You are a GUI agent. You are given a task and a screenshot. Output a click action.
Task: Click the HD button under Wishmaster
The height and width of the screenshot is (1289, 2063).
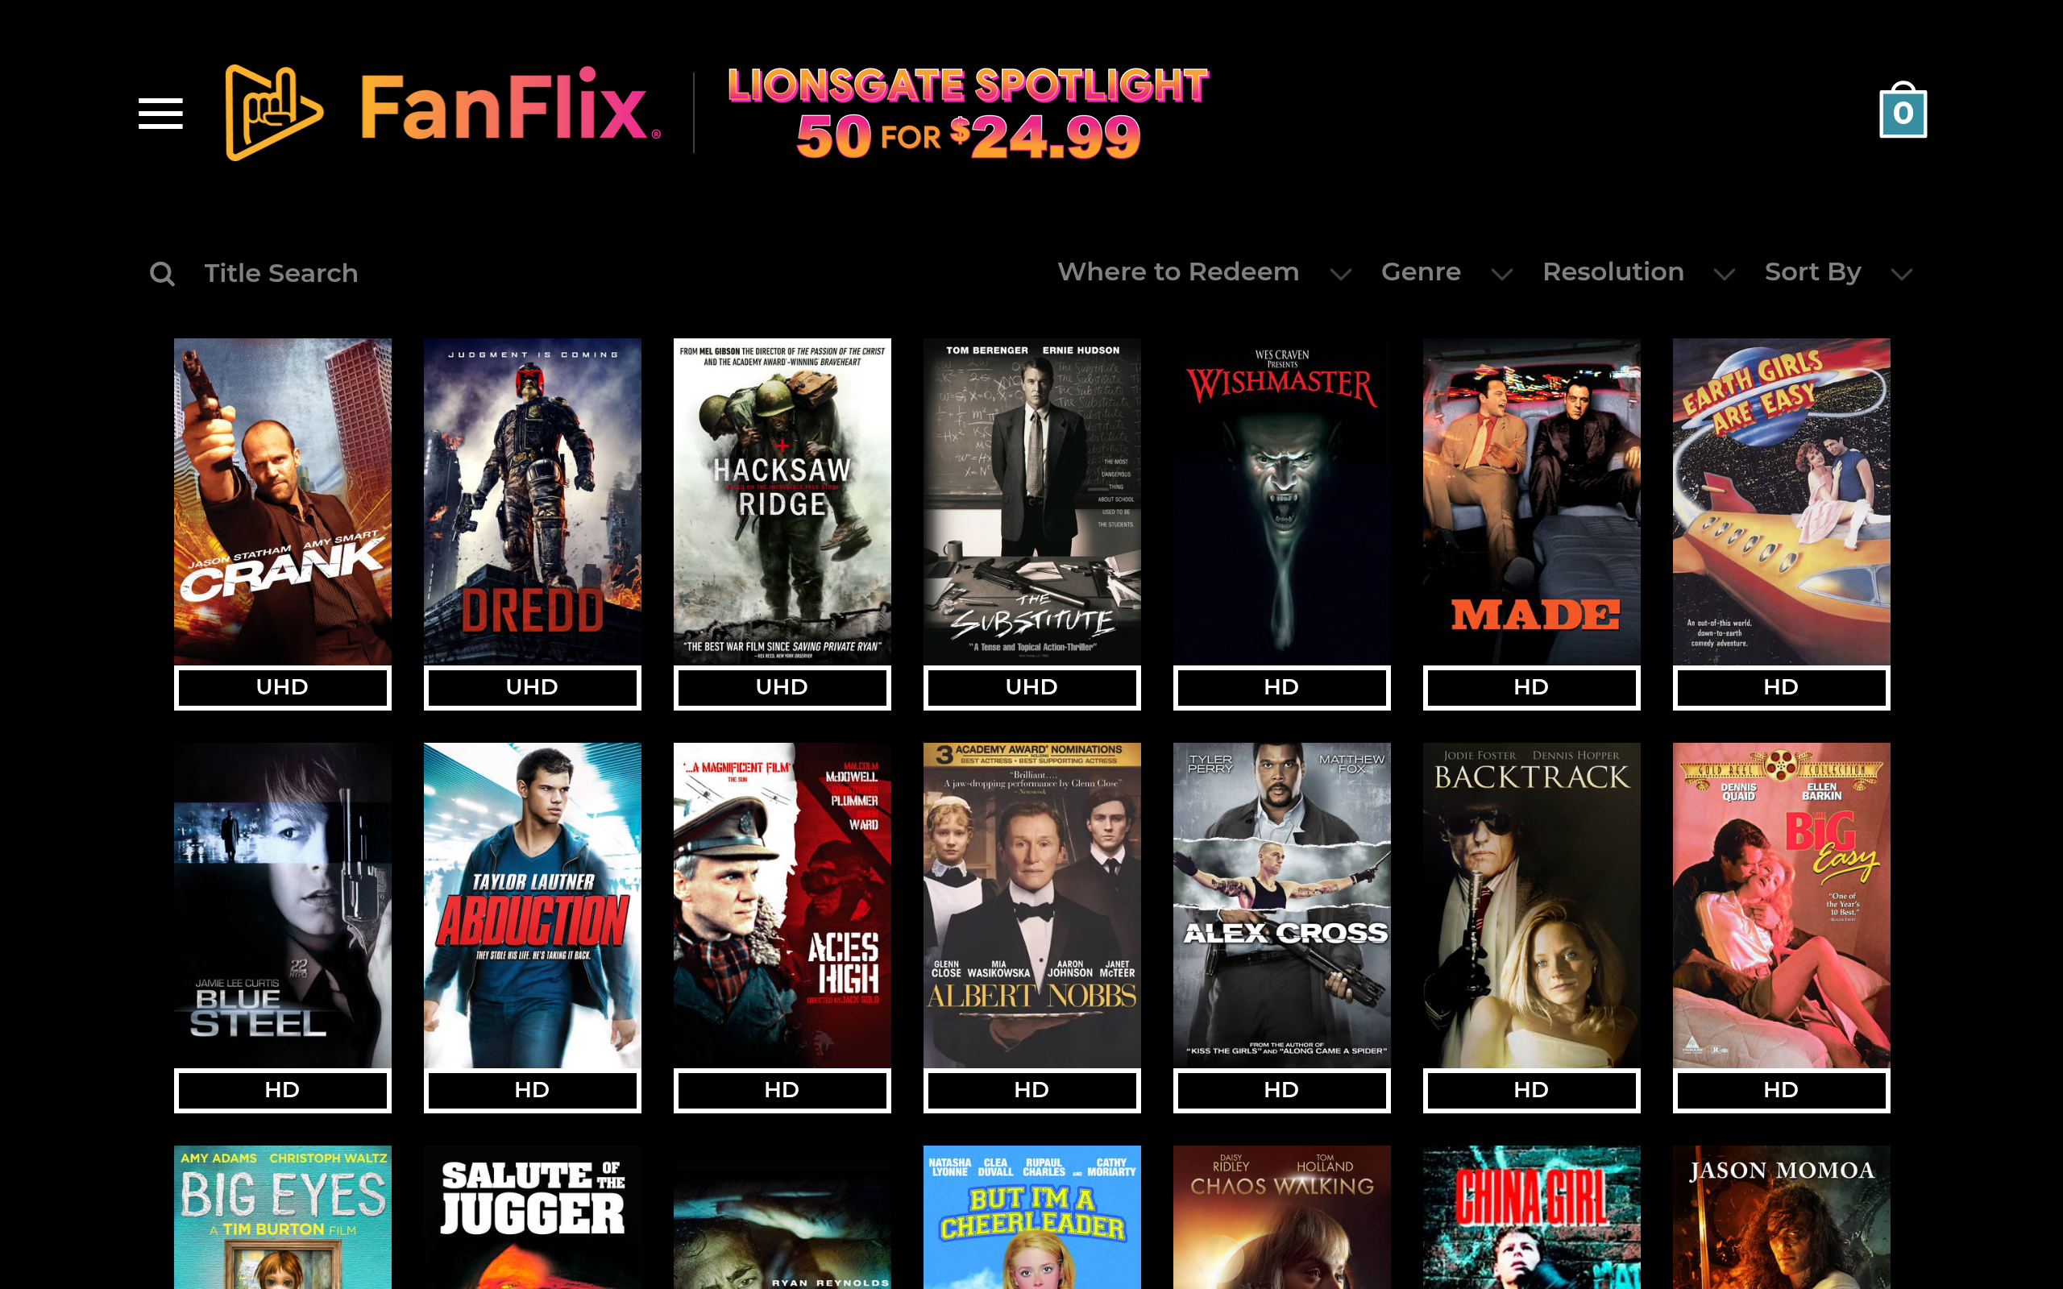click(x=1281, y=687)
